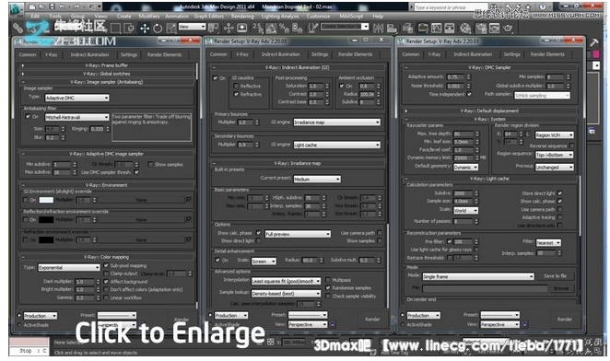
Task: Expand the V-Ray Global switches rollout
Action: (x=107, y=74)
